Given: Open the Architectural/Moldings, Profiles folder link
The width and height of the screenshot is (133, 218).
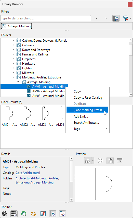Looking at the screenshot, I should click(37, 180).
